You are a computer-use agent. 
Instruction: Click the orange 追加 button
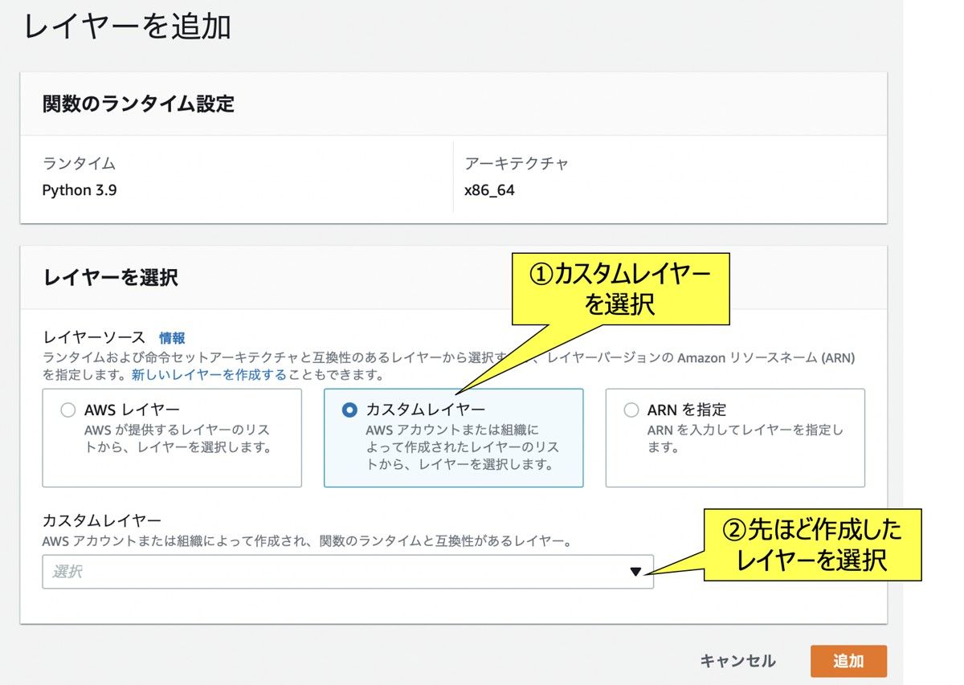[x=849, y=660]
